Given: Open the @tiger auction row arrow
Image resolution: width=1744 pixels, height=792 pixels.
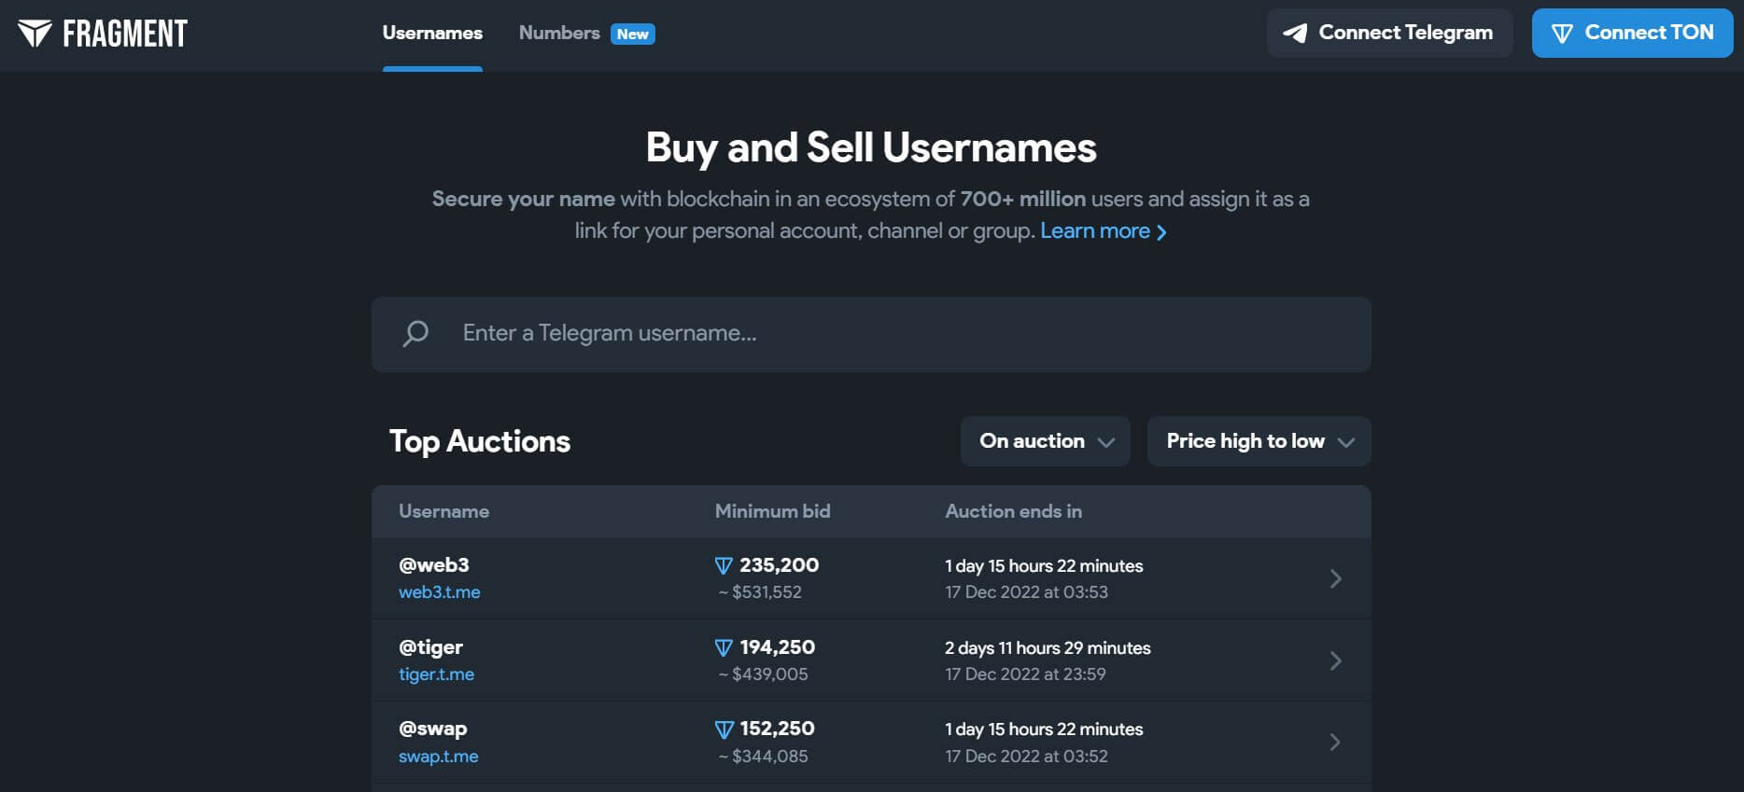Looking at the screenshot, I should click(x=1335, y=660).
